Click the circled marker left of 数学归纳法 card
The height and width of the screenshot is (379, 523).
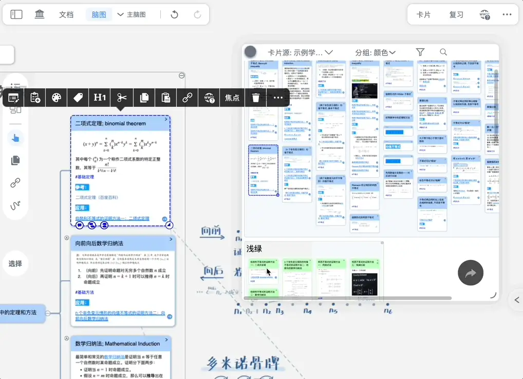67,338
